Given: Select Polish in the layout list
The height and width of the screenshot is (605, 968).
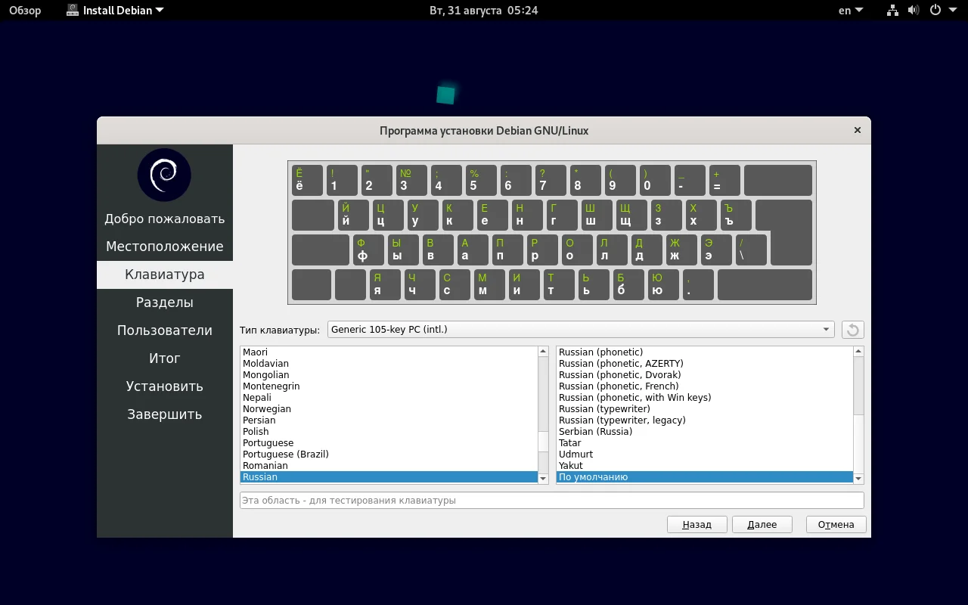Looking at the screenshot, I should [256, 431].
